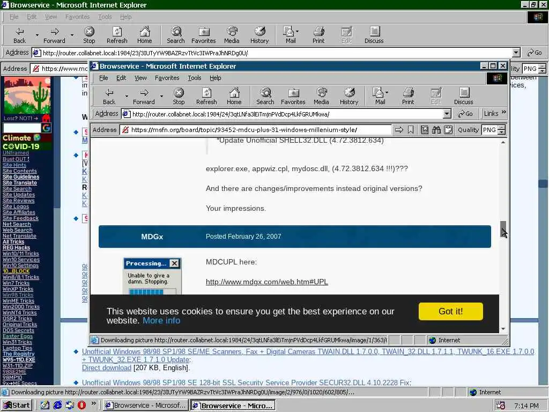549x412 pixels.
Task: Click the yellow Got it! cookie button
Action: tap(450, 311)
